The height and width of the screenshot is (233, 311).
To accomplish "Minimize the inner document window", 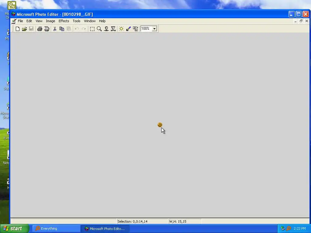I will click(x=296, y=21).
